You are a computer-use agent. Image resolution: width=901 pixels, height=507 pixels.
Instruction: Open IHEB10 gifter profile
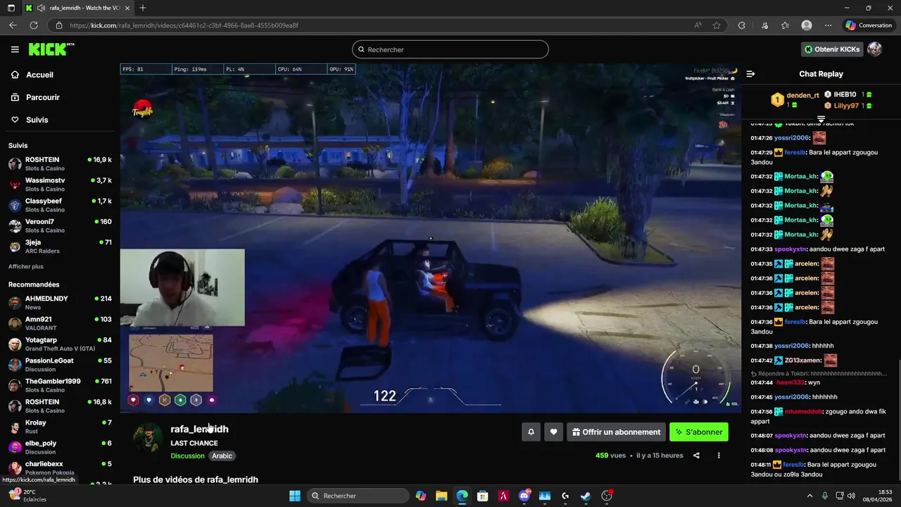pos(845,94)
